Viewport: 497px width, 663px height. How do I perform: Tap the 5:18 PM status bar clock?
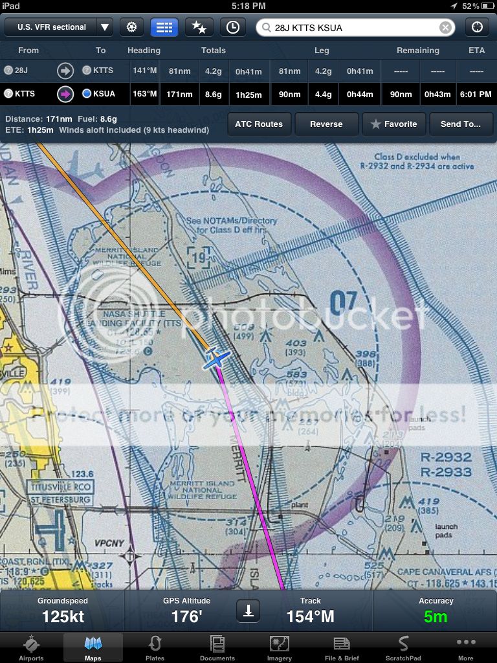(x=248, y=6)
